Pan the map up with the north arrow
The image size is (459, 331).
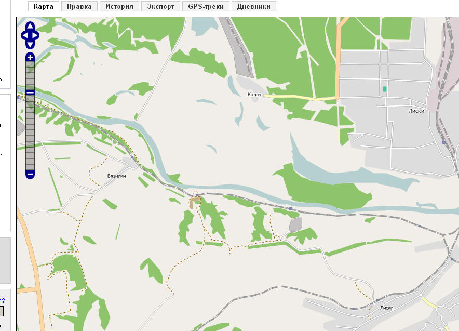(30, 26)
